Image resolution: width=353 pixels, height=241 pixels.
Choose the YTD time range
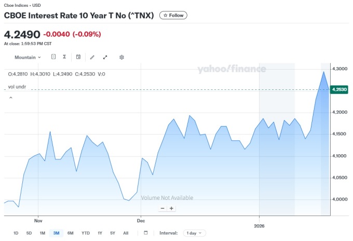click(x=86, y=233)
